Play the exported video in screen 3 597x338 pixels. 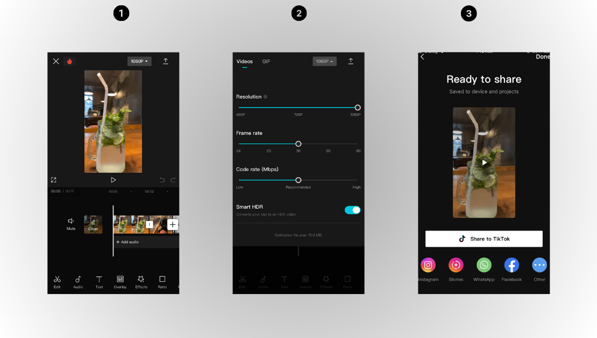click(484, 163)
